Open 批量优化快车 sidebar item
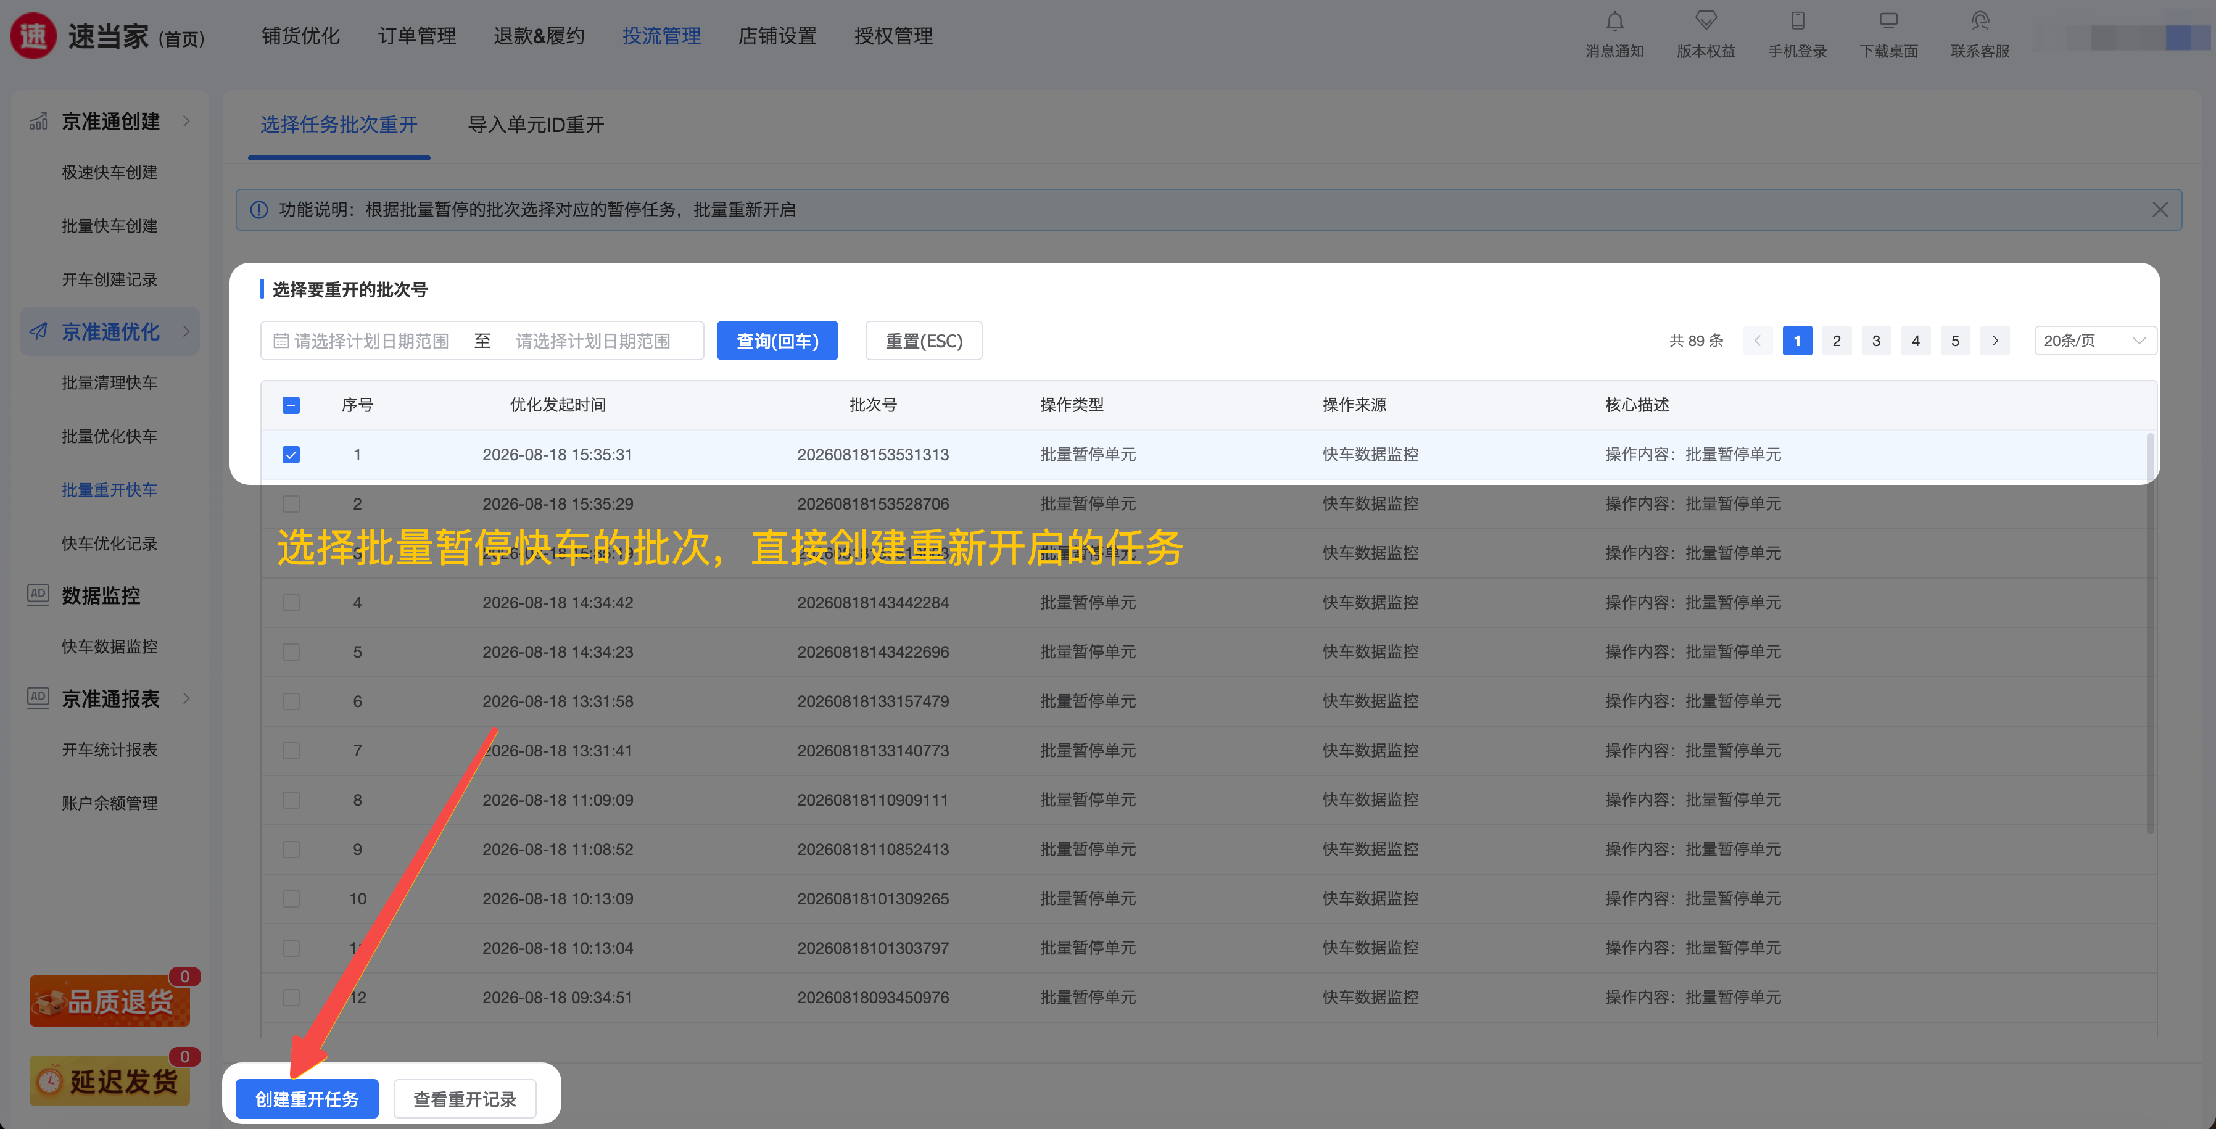This screenshot has height=1129, width=2216. [x=109, y=436]
